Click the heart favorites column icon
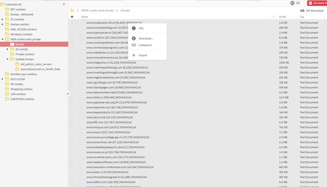Screen dimensions: 327x187 coord(72,17)
